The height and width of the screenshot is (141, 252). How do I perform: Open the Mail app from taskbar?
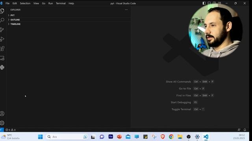[x=128, y=137]
